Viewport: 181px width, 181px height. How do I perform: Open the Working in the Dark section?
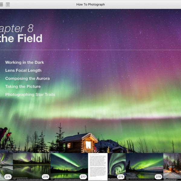click(x=25, y=62)
